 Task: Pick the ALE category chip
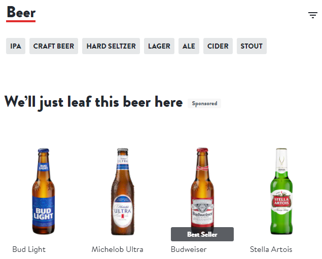pyautogui.click(x=189, y=46)
